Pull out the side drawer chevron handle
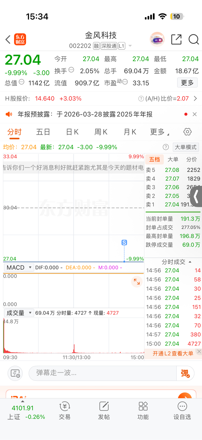 point(196,196)
